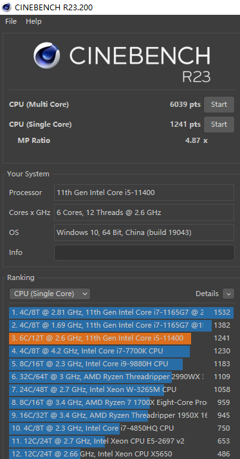This screenshot has height=459, width=240.
Task: Select the orange i5-11400 ranking entry
Action: click(121, 338)
